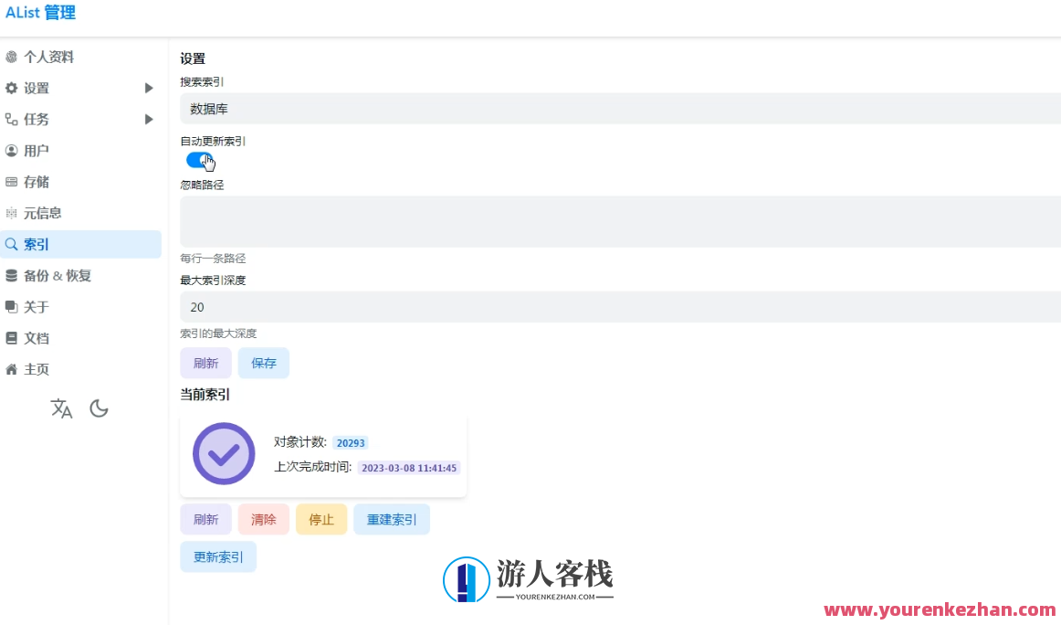Navigate to 主页 home
This screenshot has height=625, width=1061.
(37, 368)
